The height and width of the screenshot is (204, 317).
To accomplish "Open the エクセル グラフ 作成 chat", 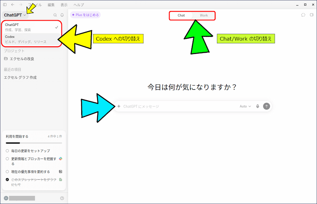I will [20, 77].
